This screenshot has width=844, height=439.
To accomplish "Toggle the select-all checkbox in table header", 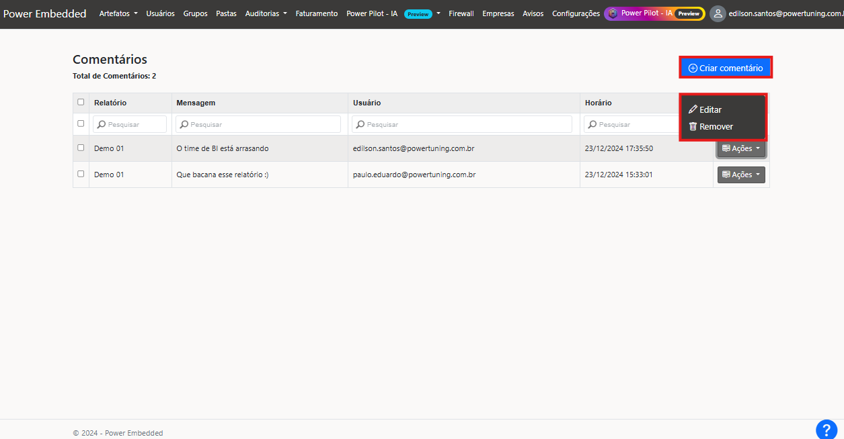I will 81,102.
